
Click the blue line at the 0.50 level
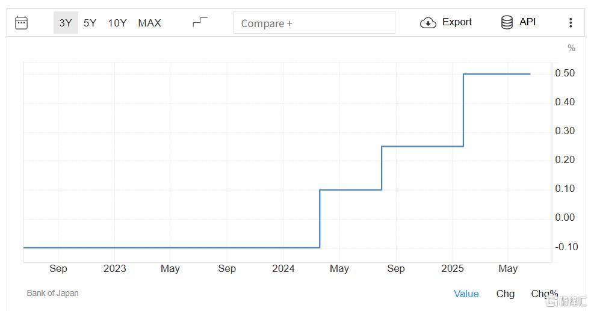(497, 74)
